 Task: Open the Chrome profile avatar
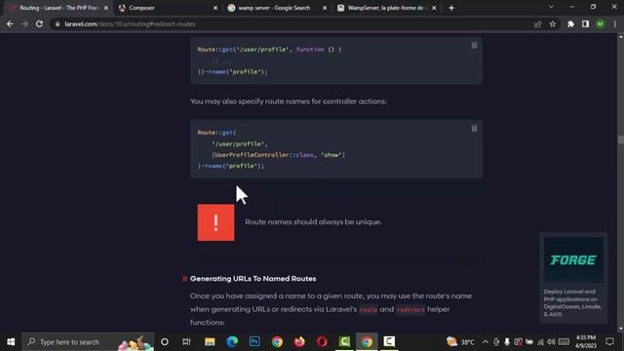pyautogui.click(x=601, y=24)
